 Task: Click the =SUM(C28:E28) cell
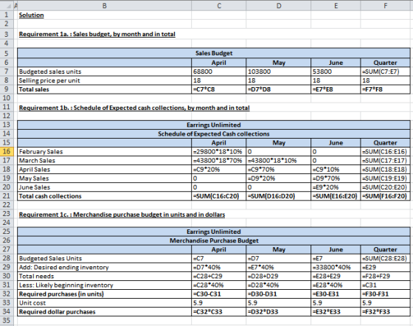385,258
